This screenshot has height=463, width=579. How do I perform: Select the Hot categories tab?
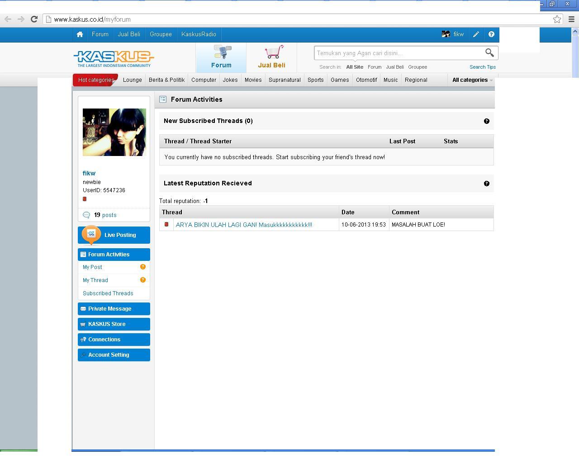point(95,80)
